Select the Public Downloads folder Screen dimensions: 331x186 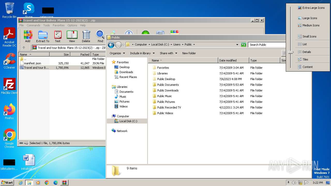tap(168, 90)
